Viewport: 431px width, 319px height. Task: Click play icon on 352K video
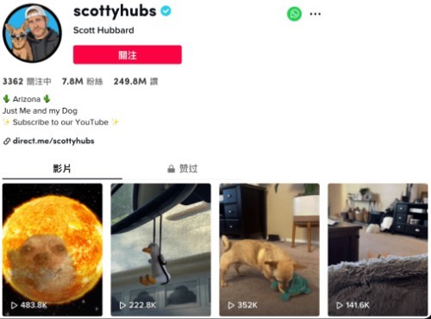[231, 305]
